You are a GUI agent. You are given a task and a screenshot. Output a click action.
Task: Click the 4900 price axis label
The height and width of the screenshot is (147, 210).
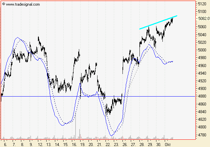(202, 89)
